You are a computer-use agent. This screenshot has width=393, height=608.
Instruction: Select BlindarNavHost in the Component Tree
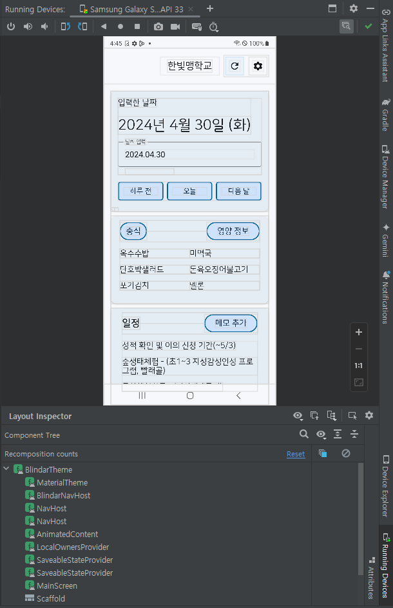point(63,496)
